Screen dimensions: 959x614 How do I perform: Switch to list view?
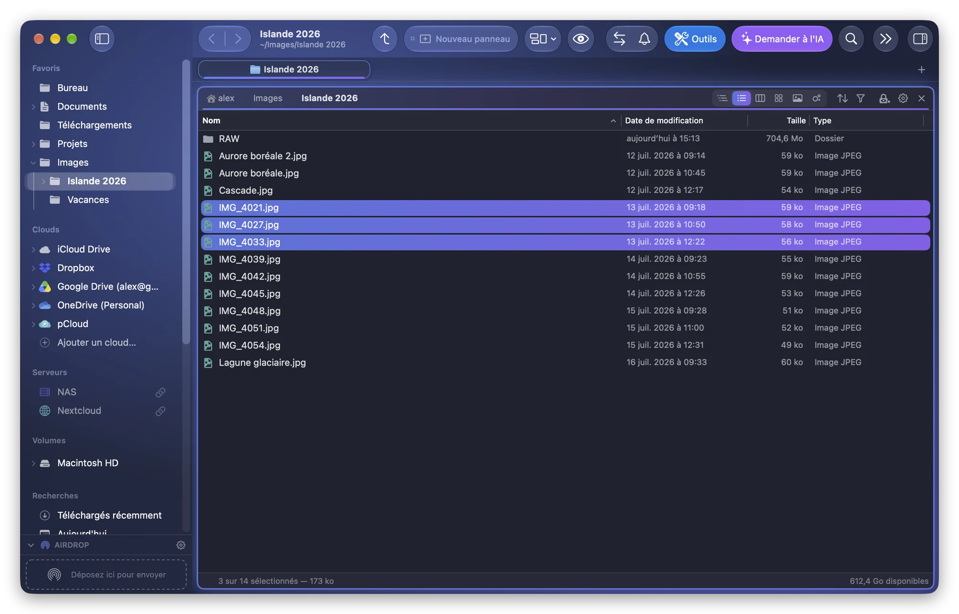click(741, 98)
